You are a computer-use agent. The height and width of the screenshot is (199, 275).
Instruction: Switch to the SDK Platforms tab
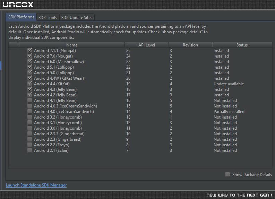pyautogui.click(x=21, y=17)
